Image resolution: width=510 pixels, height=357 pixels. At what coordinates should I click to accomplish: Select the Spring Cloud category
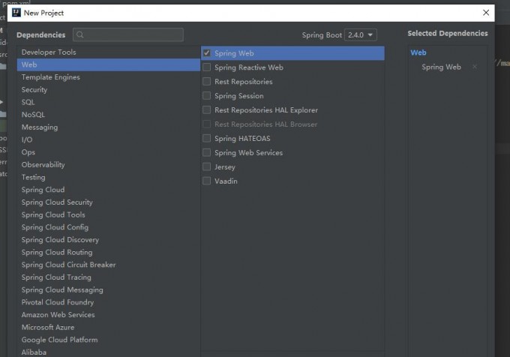tap(109, 190)
